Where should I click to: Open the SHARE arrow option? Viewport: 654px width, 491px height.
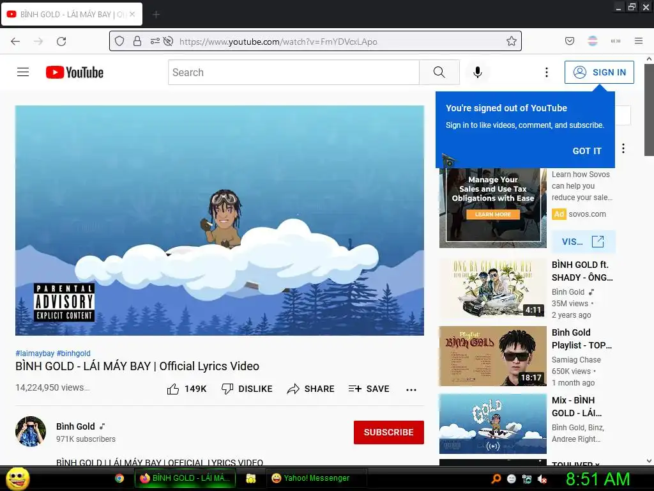[x=311, y=389]
